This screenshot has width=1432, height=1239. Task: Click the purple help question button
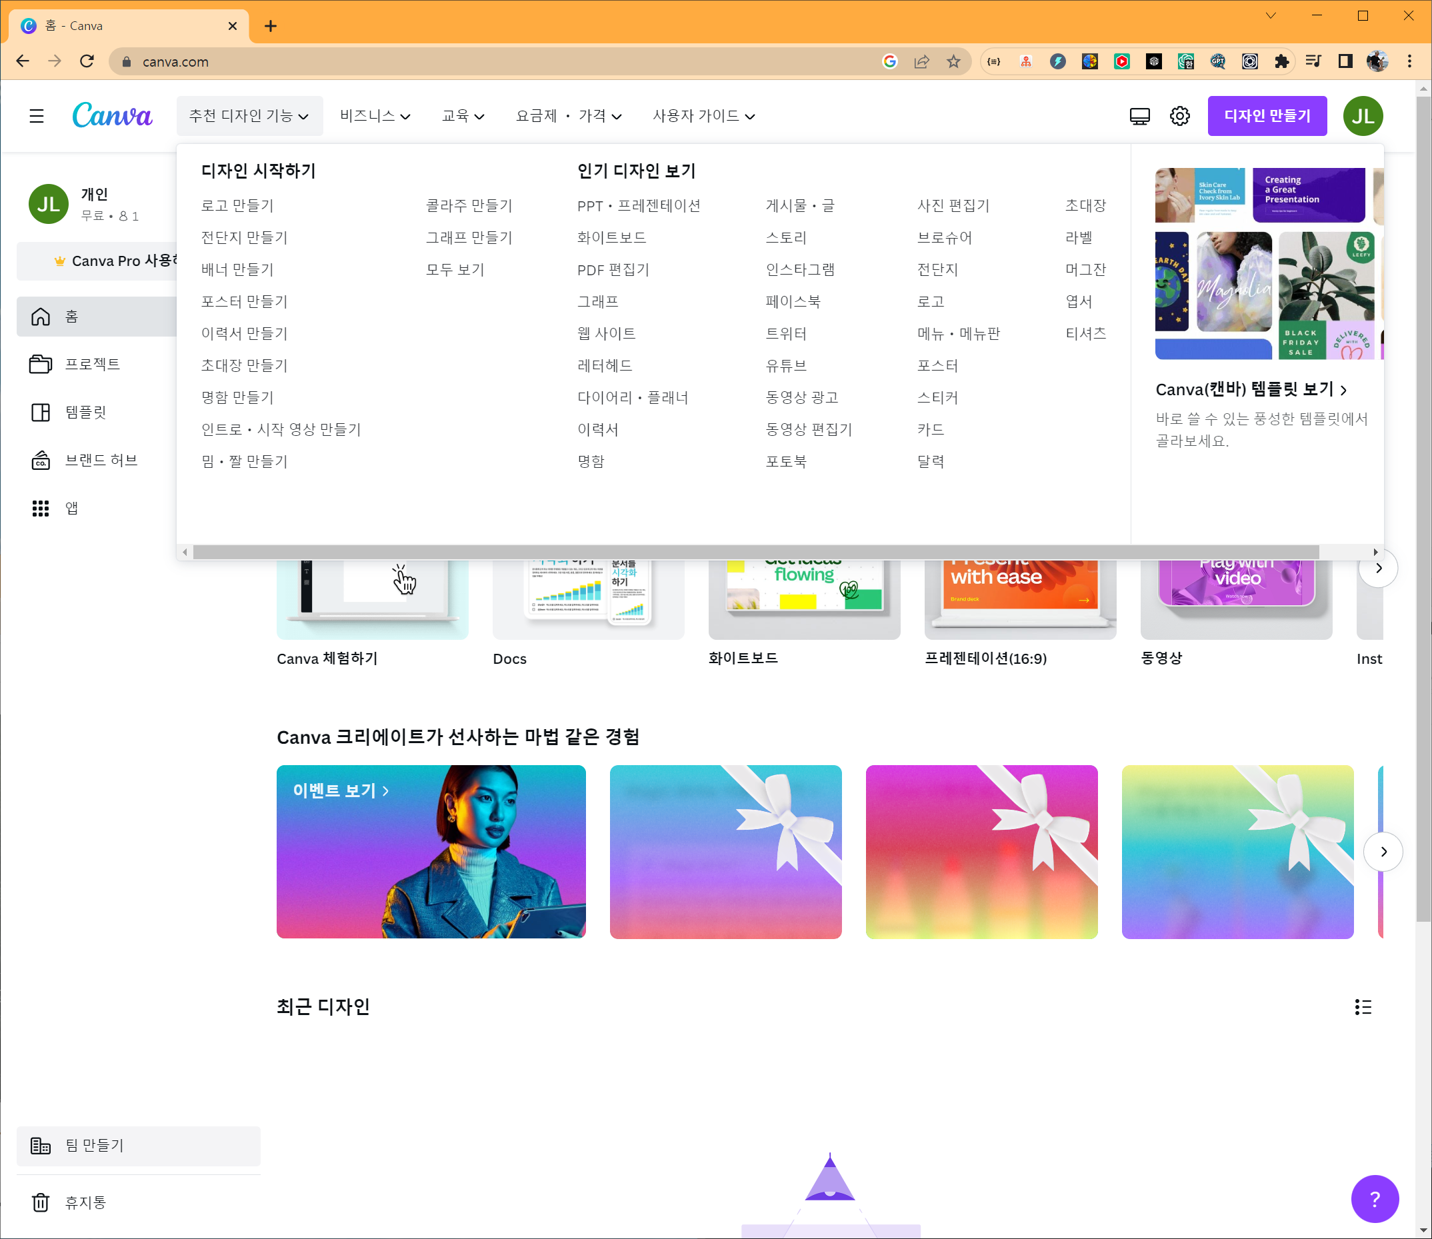(x=1375, y=1199)
